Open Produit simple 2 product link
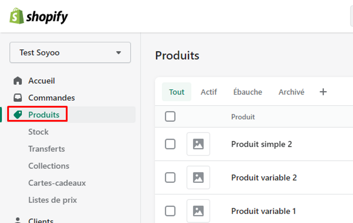Viewport: 353px width, 223px height. click(x=262, y=144)
